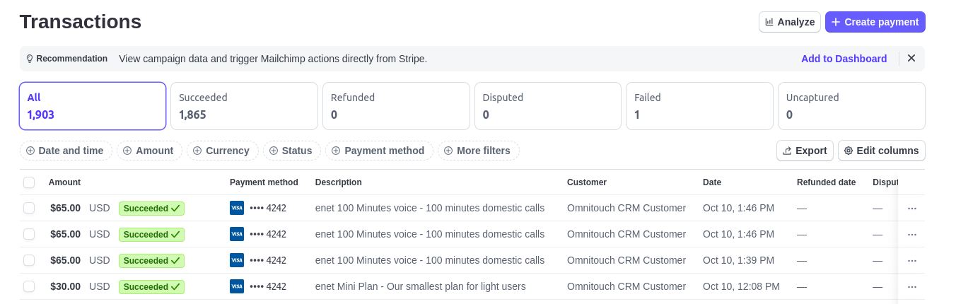Viewport: 956px width, 304px height.
Task: Dismiss the Mailchimp recommendation banner
Action: (911, 59)
